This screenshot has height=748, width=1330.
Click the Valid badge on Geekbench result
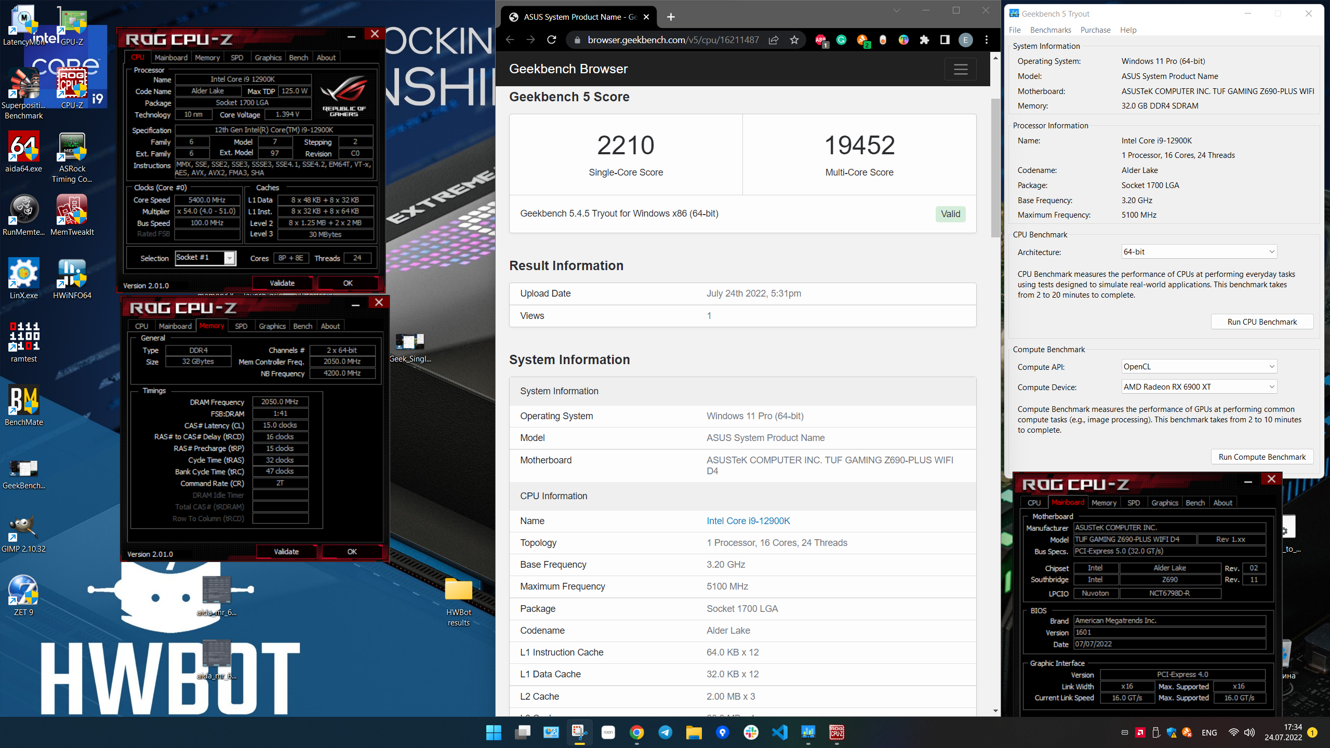(950, 214)
